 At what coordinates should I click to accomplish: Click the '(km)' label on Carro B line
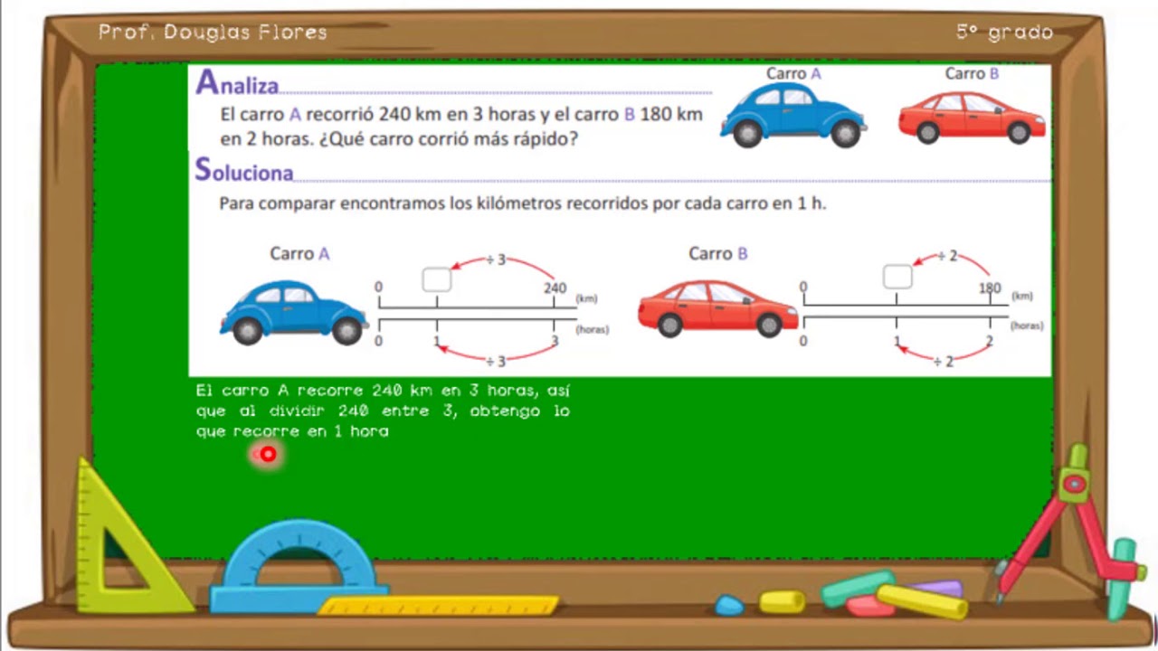[1022, 296]
